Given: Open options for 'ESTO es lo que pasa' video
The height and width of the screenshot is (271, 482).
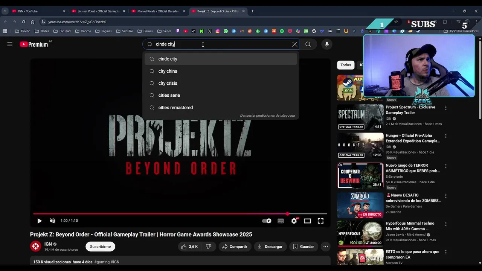Looking at the screenshot, I should (446, 252).
